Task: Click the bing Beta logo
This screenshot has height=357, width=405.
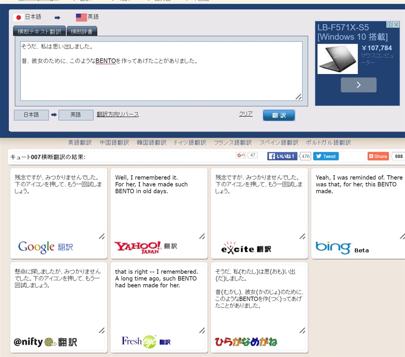Action: pyautogui.click(x=342, y=247)
